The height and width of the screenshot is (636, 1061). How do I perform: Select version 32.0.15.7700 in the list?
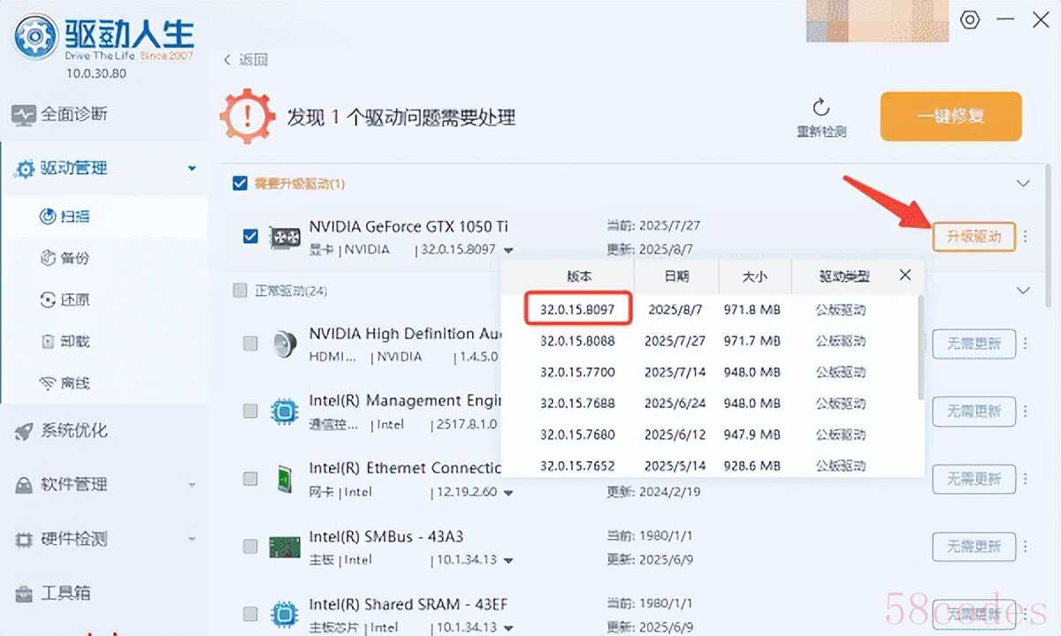click(x=577, y=372)
